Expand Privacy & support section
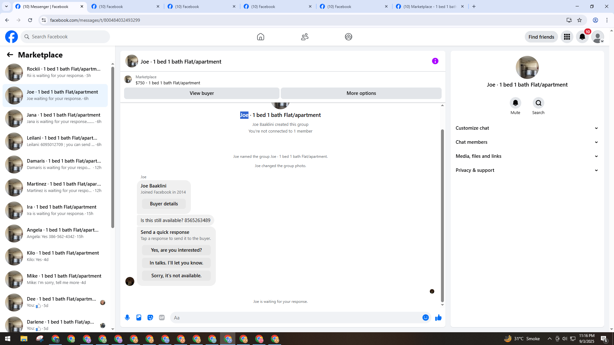 pyautogui.click(x=527, y=170)
